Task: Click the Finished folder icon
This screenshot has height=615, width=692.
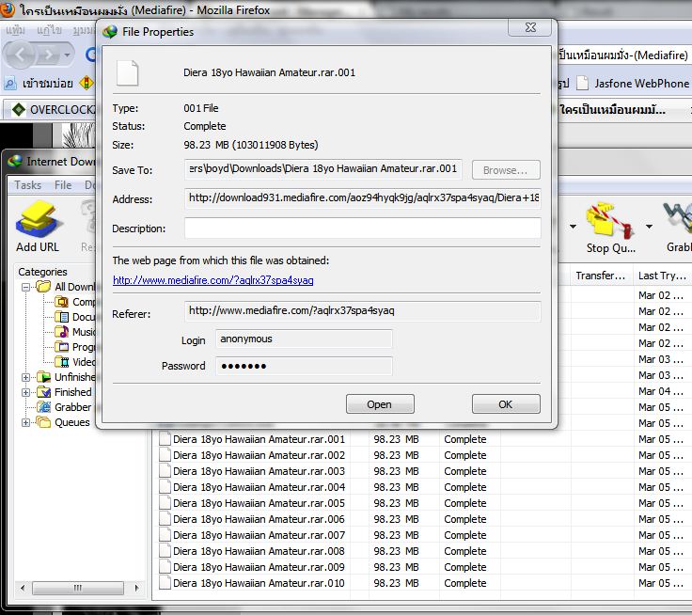Action: coord(43,392)
